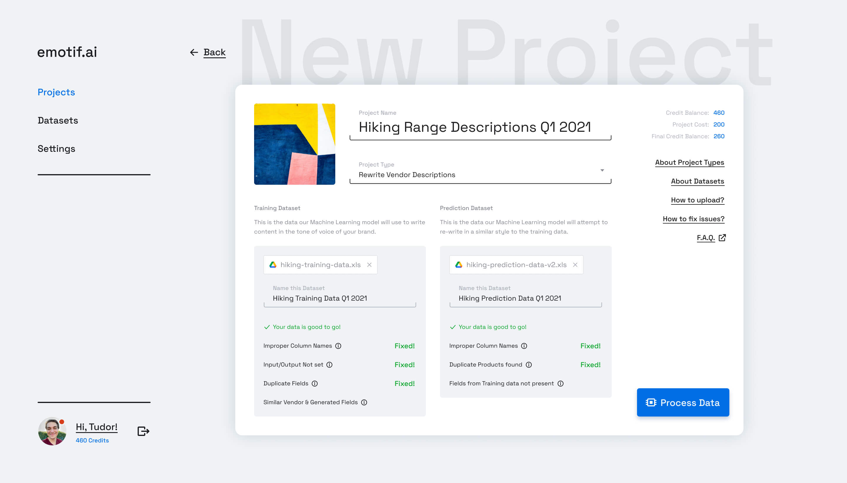847x483 pixels.
Task: Click info icon beside Duplicate Products found
Action: pos(529,364)
